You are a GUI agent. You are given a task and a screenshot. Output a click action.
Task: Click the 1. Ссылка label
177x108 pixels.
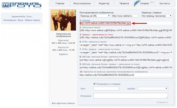(85, 20)
